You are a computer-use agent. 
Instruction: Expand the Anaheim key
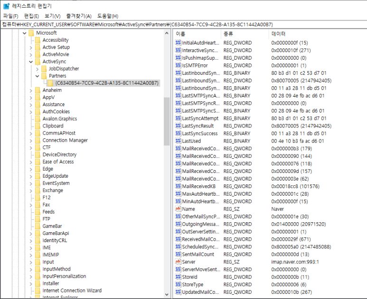[x=31, y=91]
